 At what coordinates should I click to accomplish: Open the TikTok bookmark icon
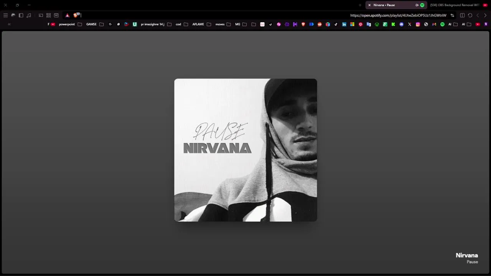[336, 24]
